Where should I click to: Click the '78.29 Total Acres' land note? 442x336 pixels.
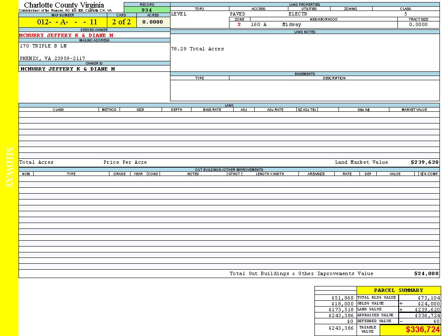coord(197,49)
